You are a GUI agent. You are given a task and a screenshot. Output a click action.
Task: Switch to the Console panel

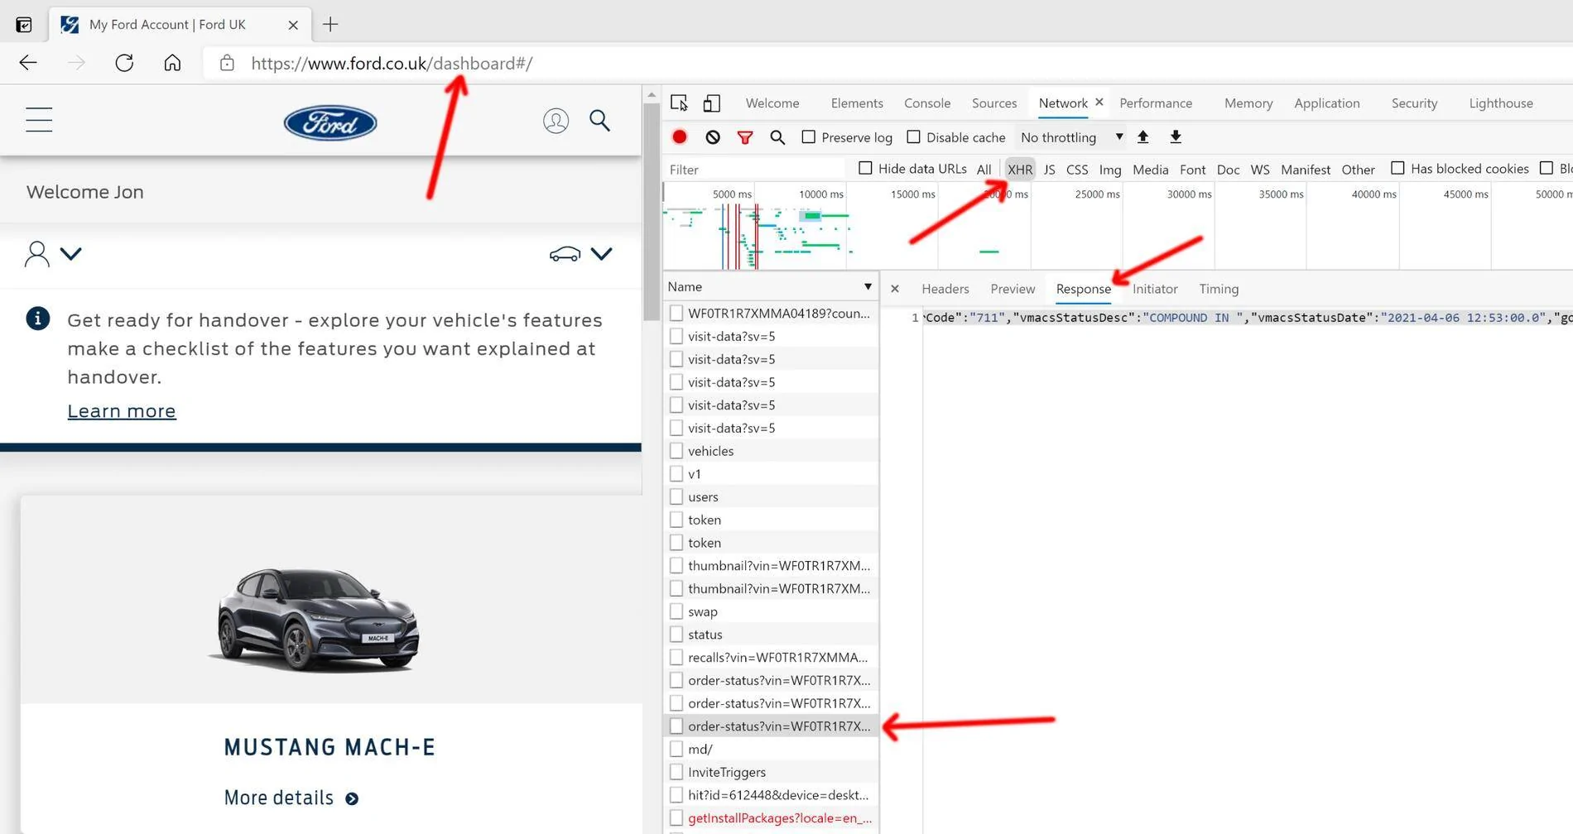[x=927, y=103]
